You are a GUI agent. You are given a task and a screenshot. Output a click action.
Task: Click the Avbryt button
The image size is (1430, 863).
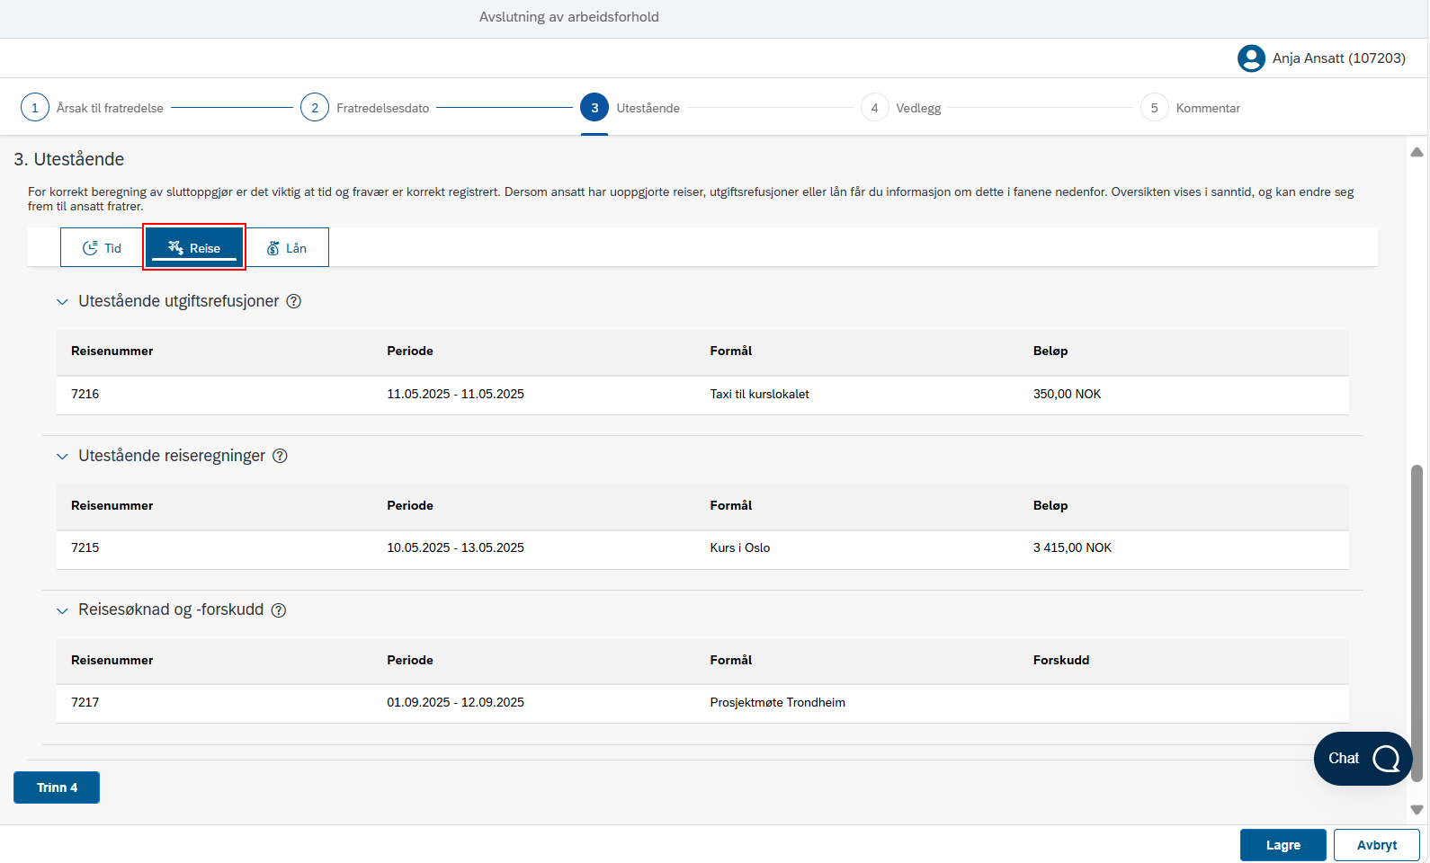click(x=1377, y=845)
